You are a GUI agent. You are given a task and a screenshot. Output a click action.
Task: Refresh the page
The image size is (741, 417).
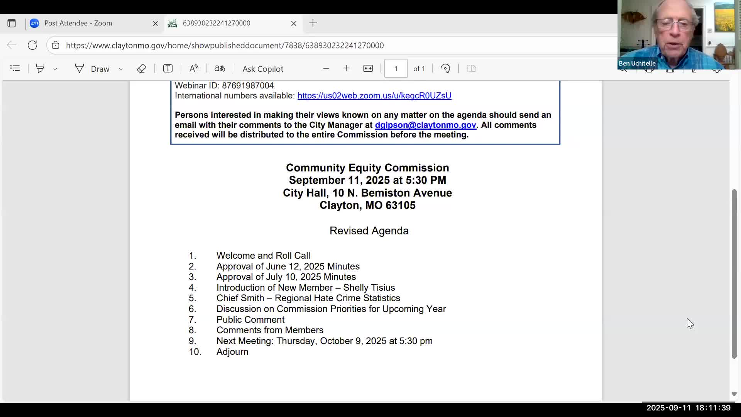click(x=32, y=45)
